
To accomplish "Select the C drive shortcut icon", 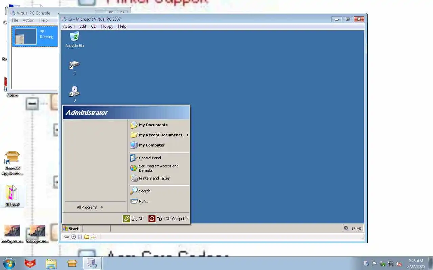I will 74,67.
